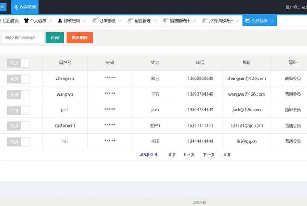Close the 订单管理 tab
The height and width of the screenshot is (206, 307).
pos(120,21)
